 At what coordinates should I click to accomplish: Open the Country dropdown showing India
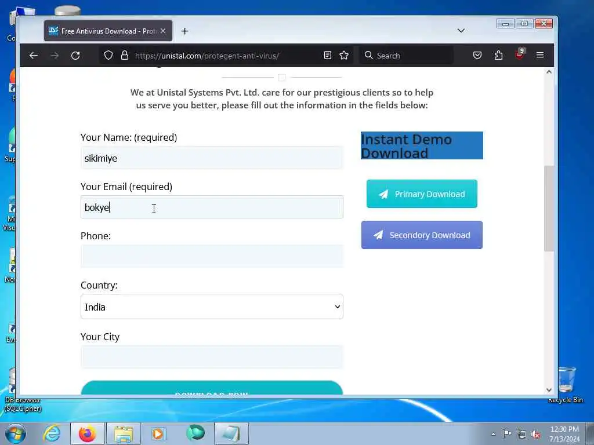212,307
